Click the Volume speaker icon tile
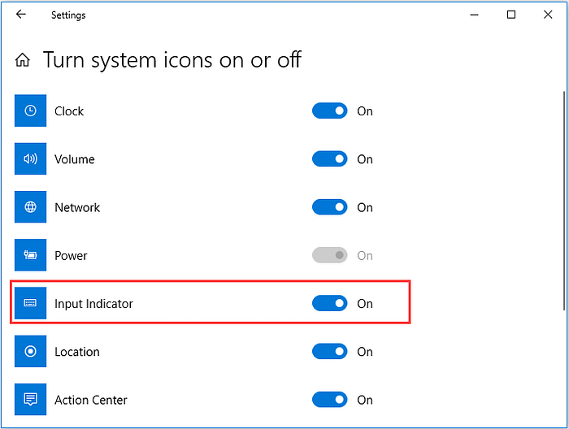Screen dimensions: 569x429 31,158
